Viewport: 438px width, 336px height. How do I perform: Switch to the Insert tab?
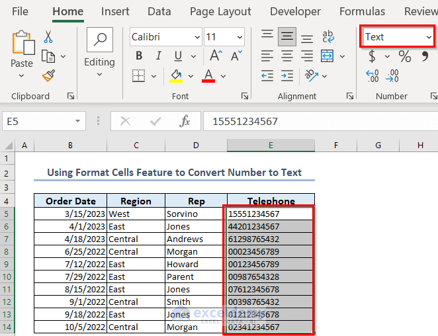[115, 11]
